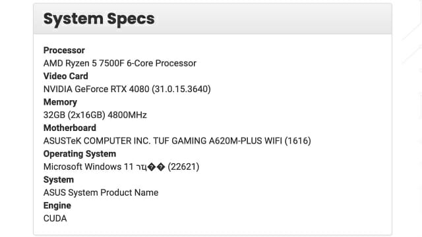
Task: Click ASUS System Product Name text
Action: click(x=101, y=192)
